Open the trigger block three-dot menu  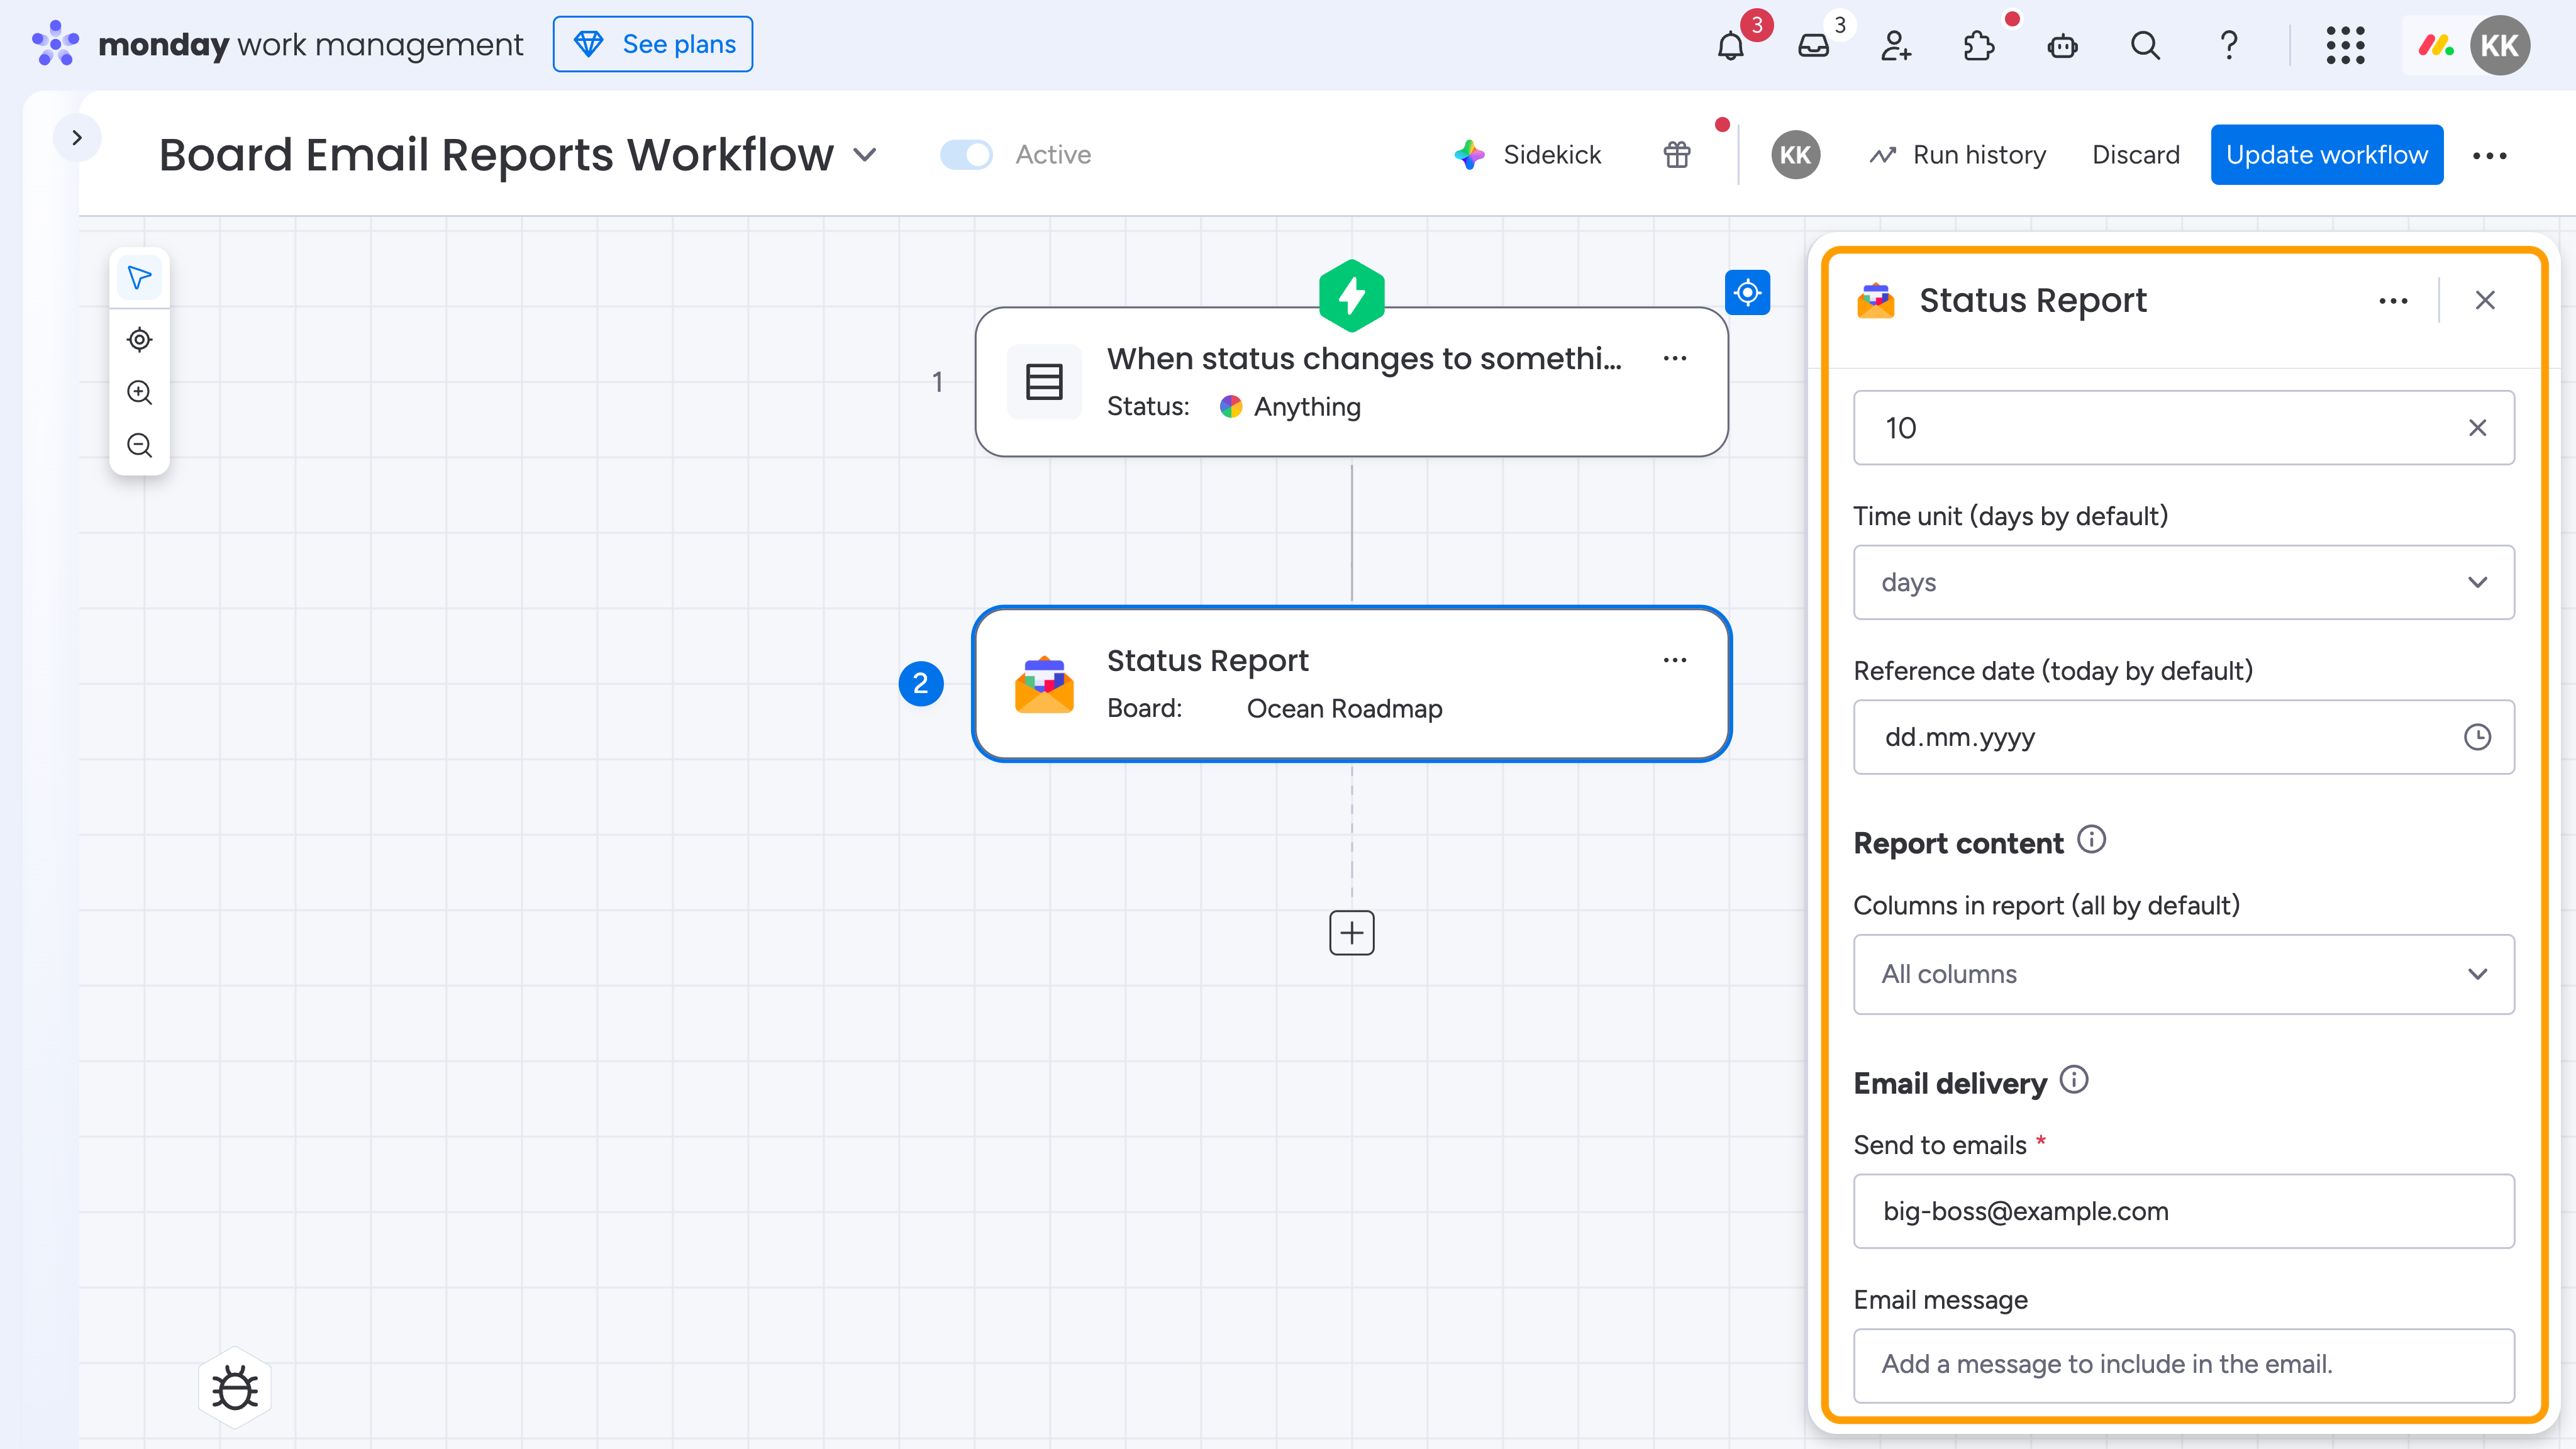click(x=1675, y=358)
